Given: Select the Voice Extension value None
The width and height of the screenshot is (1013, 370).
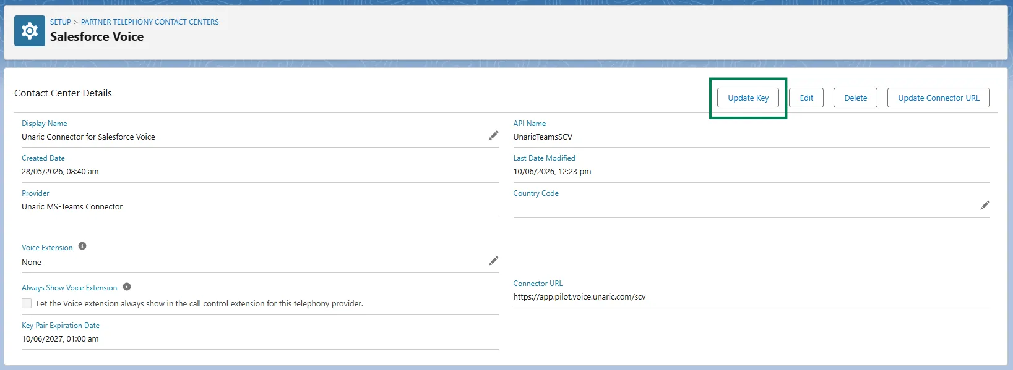Looking at the screenshot, I should coord(32,263).
